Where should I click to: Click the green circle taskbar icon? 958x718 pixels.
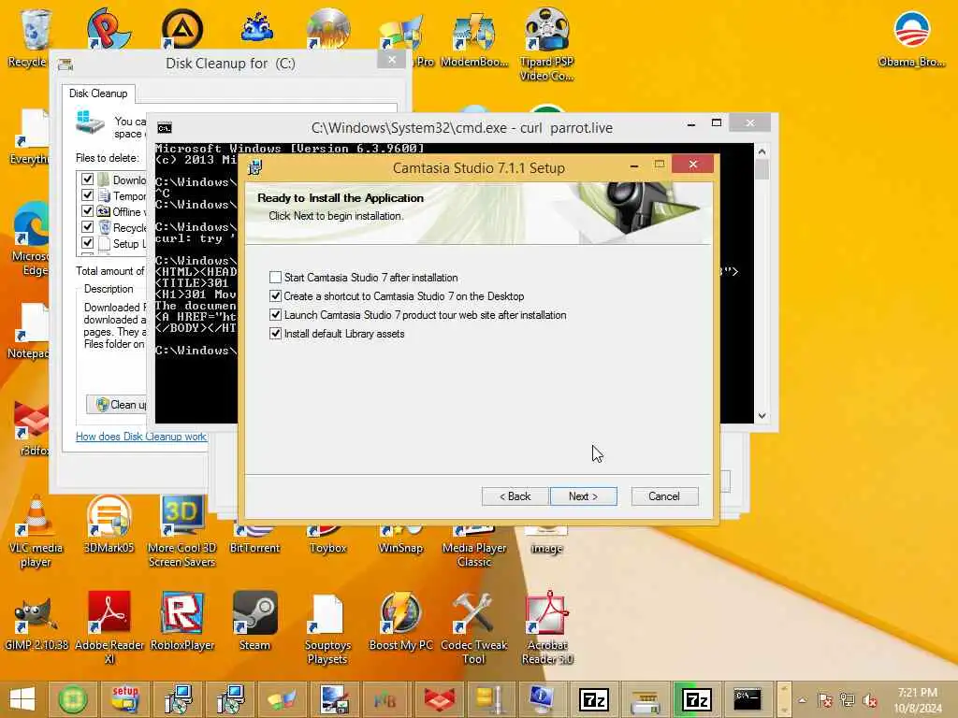(x=73, y=699)
